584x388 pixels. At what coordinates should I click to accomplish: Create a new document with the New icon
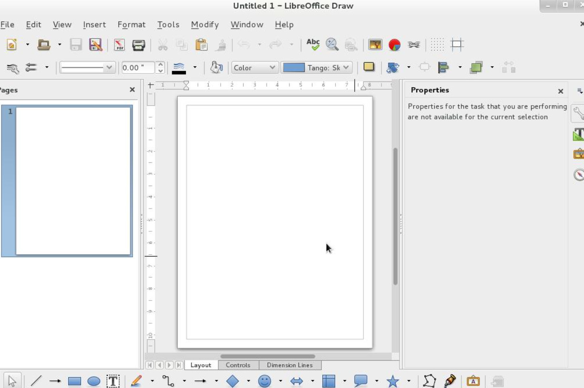[x=12, y=45]
